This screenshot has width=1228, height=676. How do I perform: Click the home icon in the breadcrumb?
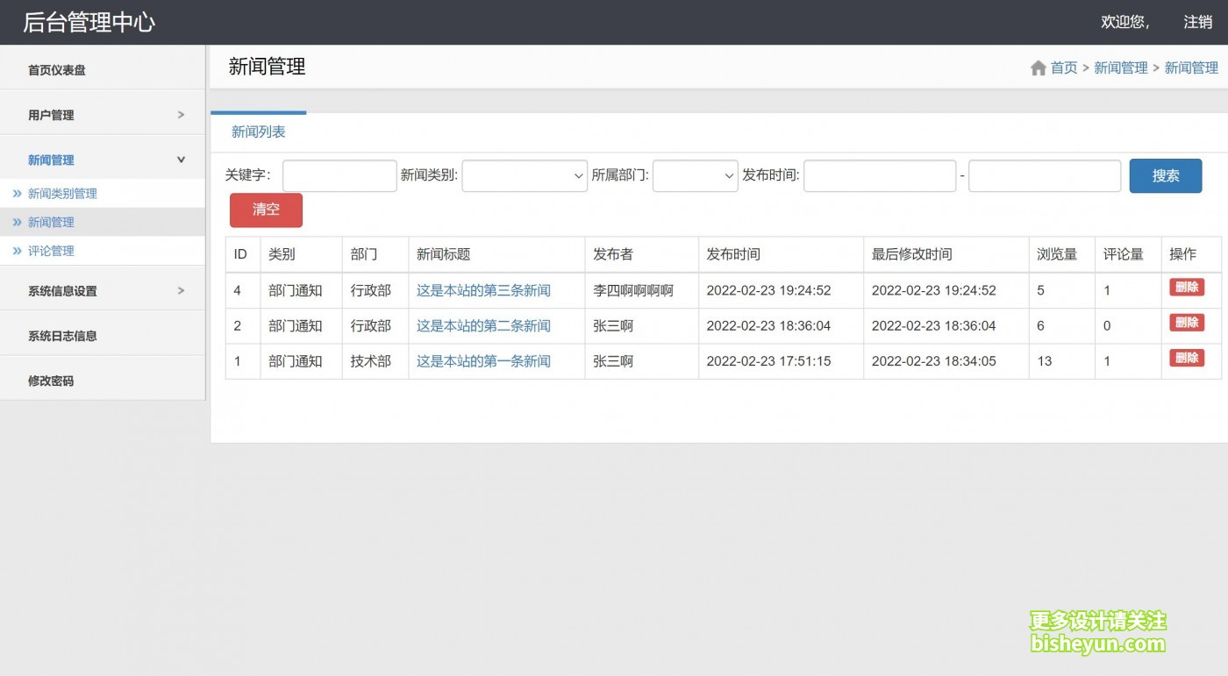click(x=1039, y=67)
